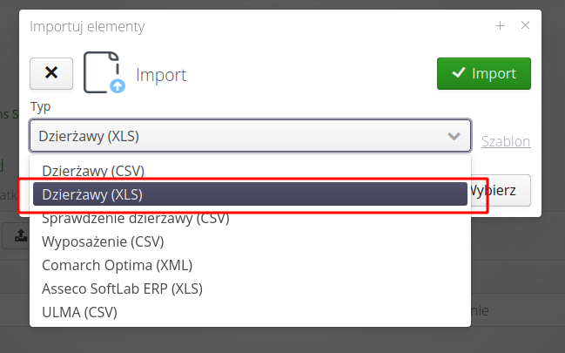Click the file upload Import icon
Viewport: 565px width, 353px height.
(104, 73)
